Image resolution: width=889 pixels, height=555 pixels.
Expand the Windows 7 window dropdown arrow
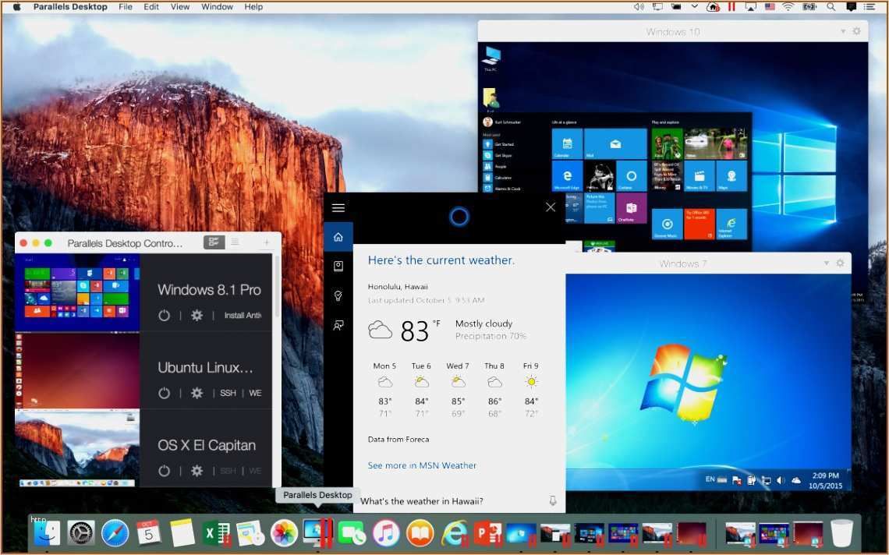tap(826, 263)
